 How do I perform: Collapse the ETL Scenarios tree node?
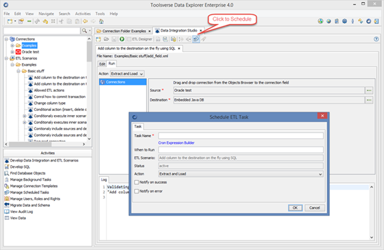click(6, 58)
